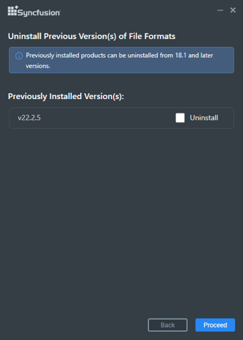243x340 pixels.
Task: Click the word 'versions.' in the banner
Action: (38, 66)
